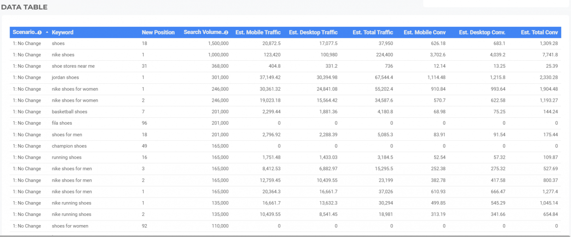Screen dimensions: 571x237
Task: Select the 'jordan shoes' keyword cell
Action: pos(65,77)
